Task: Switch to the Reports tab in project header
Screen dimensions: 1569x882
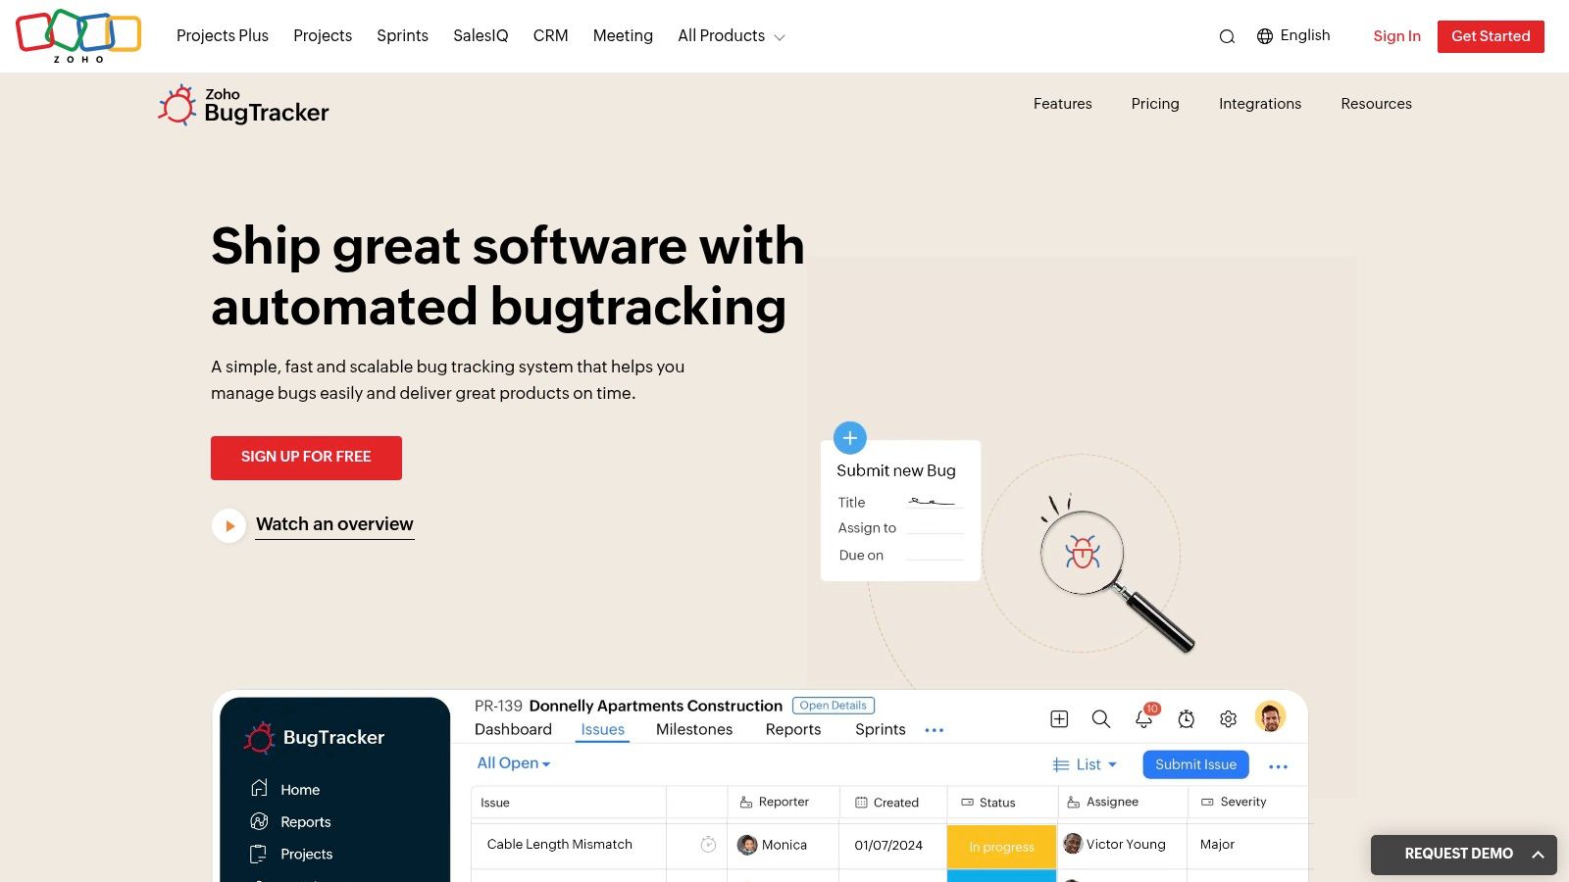Action: [x=793, y=729]
